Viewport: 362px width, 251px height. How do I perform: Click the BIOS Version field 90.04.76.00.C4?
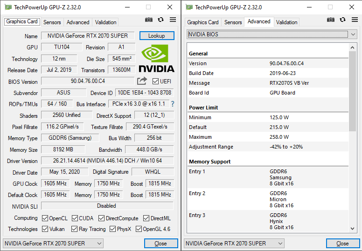[88, 81]
